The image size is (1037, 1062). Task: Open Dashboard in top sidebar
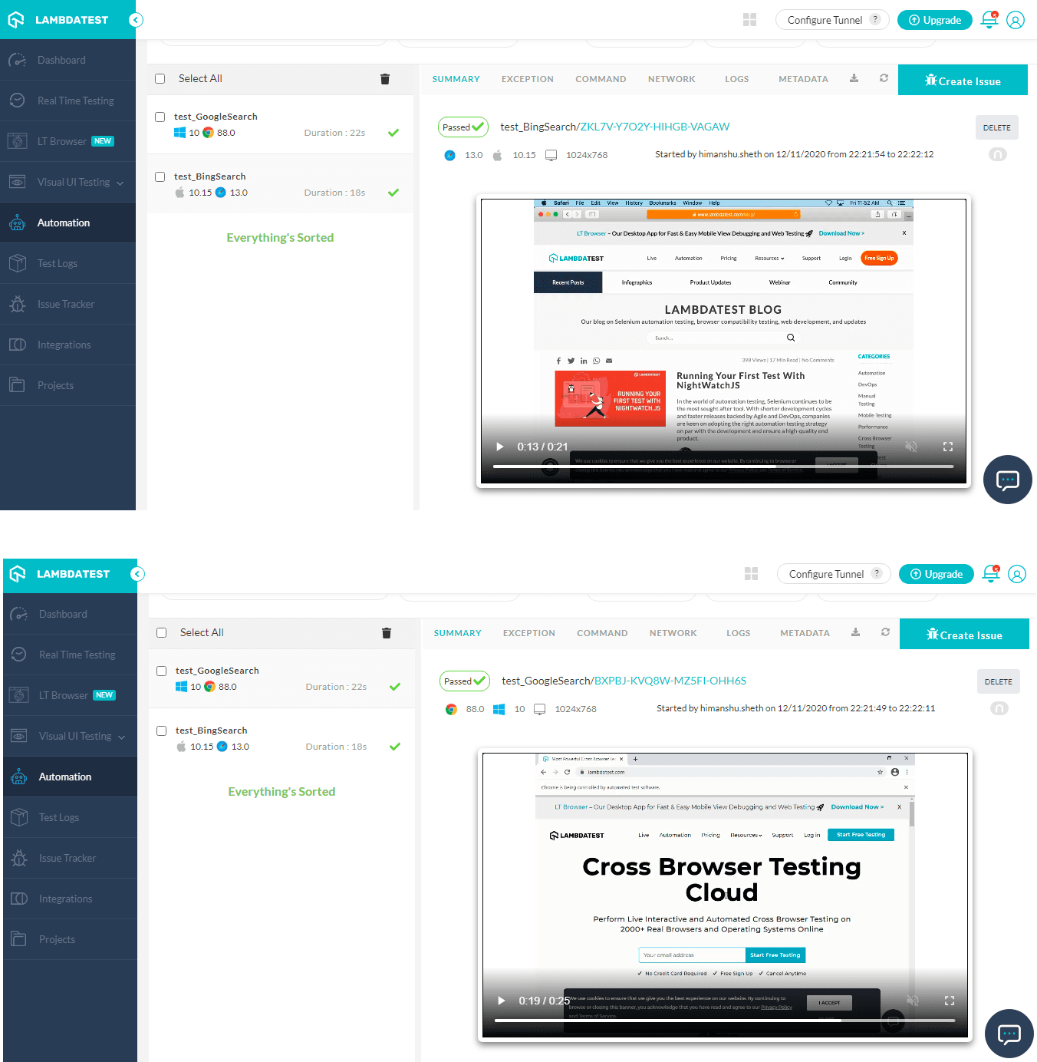[x=67, y=60]
